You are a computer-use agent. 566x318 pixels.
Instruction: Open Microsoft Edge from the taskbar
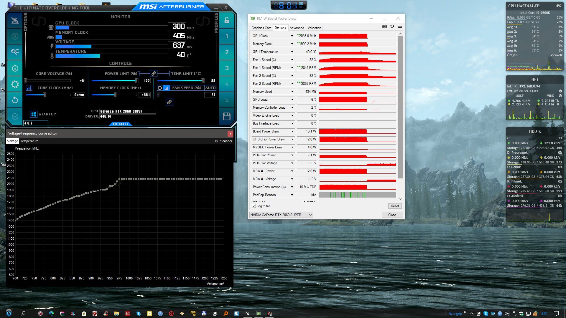pos(51,314)
